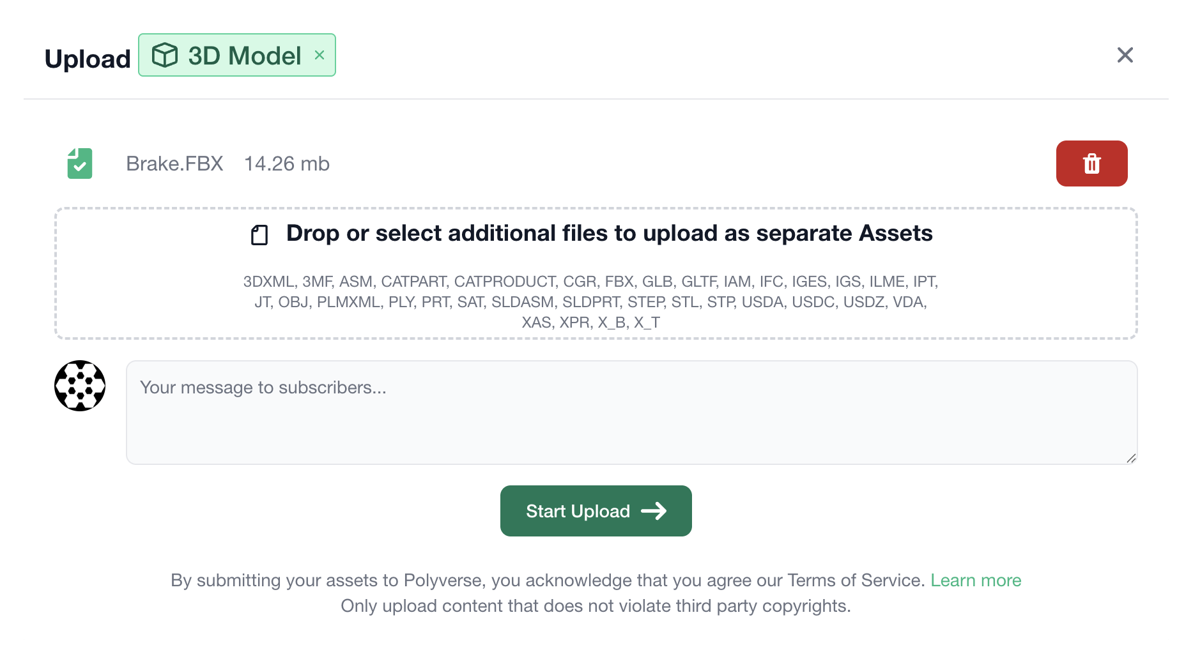The height and width of the screenshot is (661, 1193).
Task: Remove the 3D Model tag via its small x
Action: (x=319, y=55)
